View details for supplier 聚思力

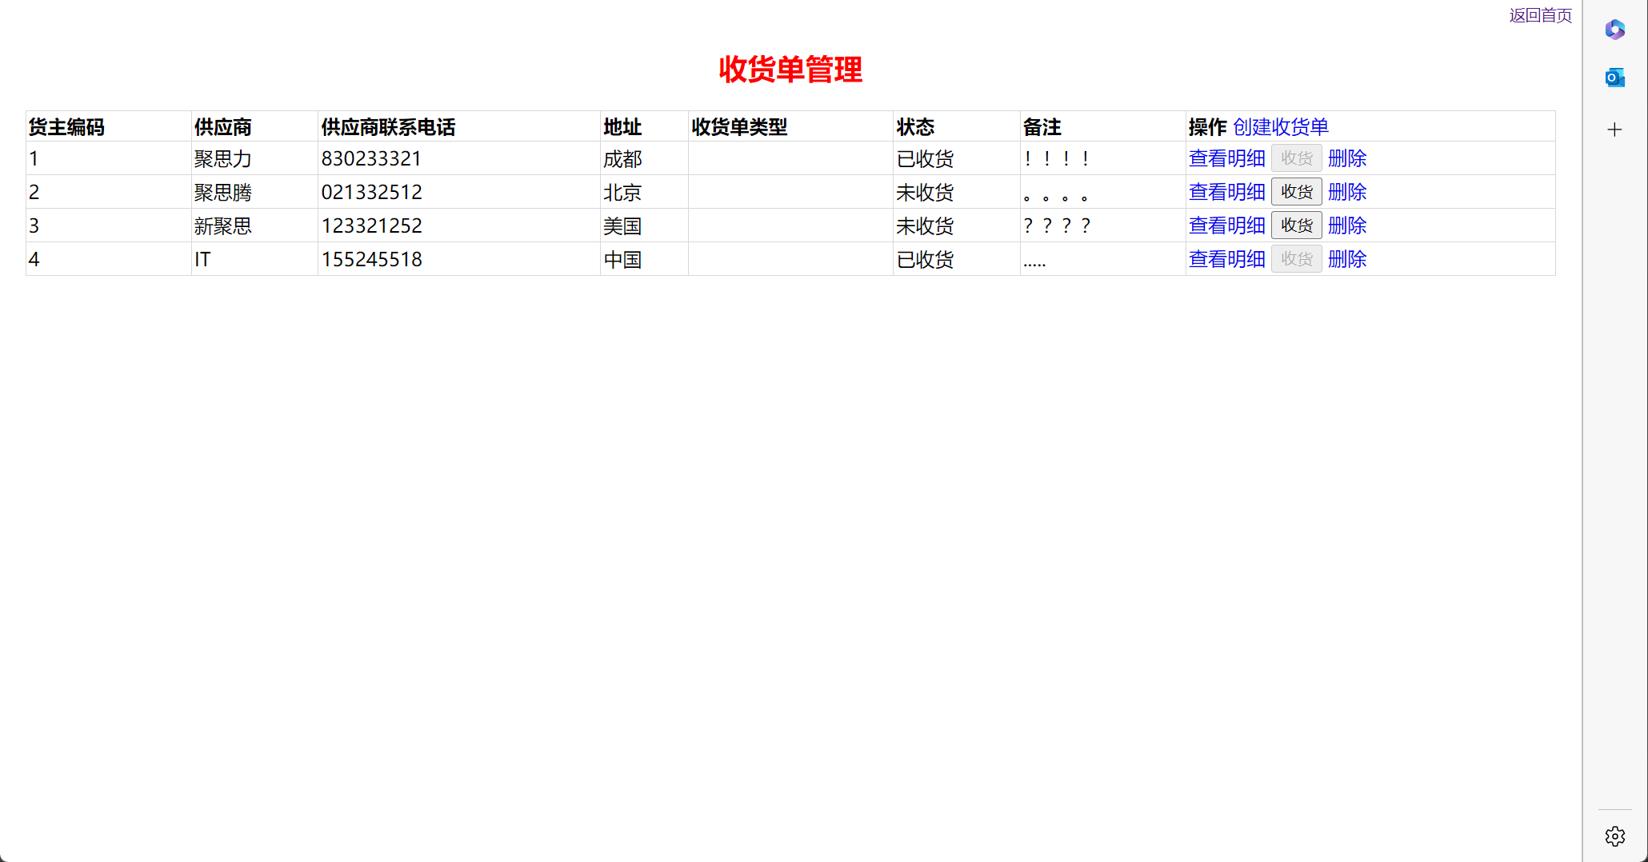[1226, 158]
